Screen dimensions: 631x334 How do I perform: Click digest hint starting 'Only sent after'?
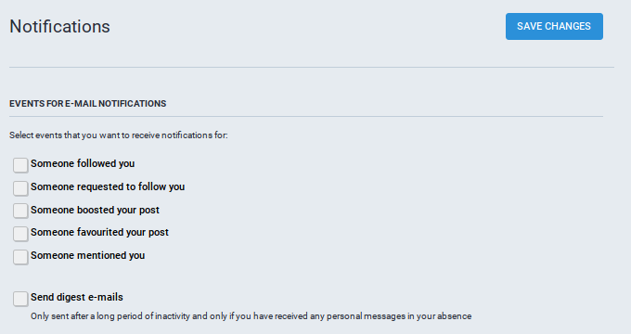251,316
